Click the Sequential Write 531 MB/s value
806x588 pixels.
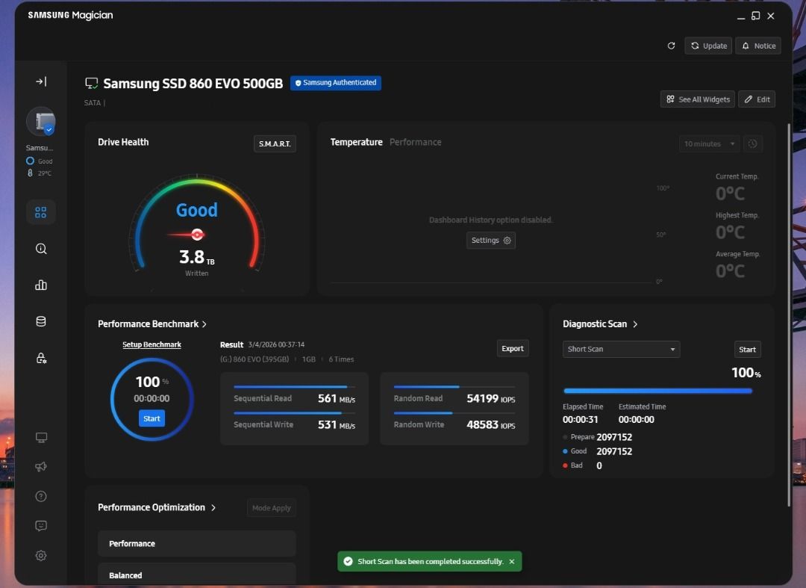click(x=336, y=425)
